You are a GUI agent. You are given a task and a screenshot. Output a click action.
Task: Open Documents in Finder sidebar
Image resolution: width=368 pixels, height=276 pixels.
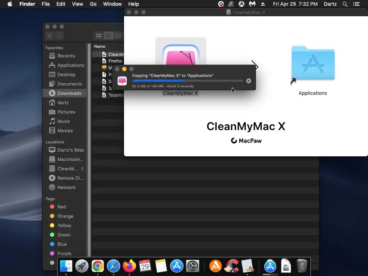(64, 84)
